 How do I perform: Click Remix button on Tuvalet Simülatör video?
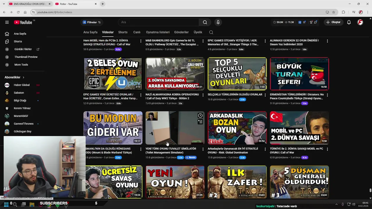click(191, 158)
